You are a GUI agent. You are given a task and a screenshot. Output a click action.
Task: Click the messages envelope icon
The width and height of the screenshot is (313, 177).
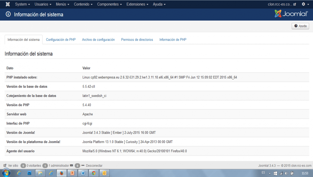[71, 165]
